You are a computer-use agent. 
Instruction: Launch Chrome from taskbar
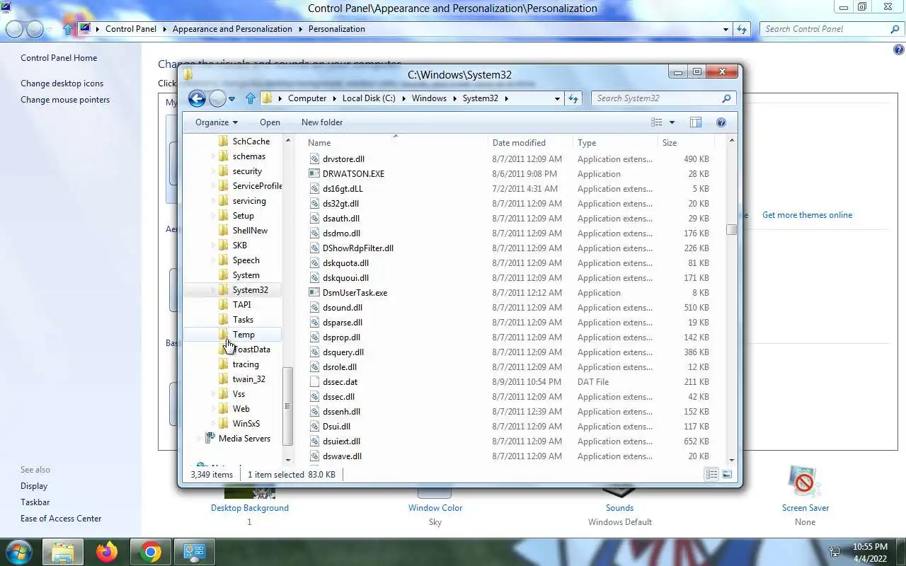click(151, 552)
